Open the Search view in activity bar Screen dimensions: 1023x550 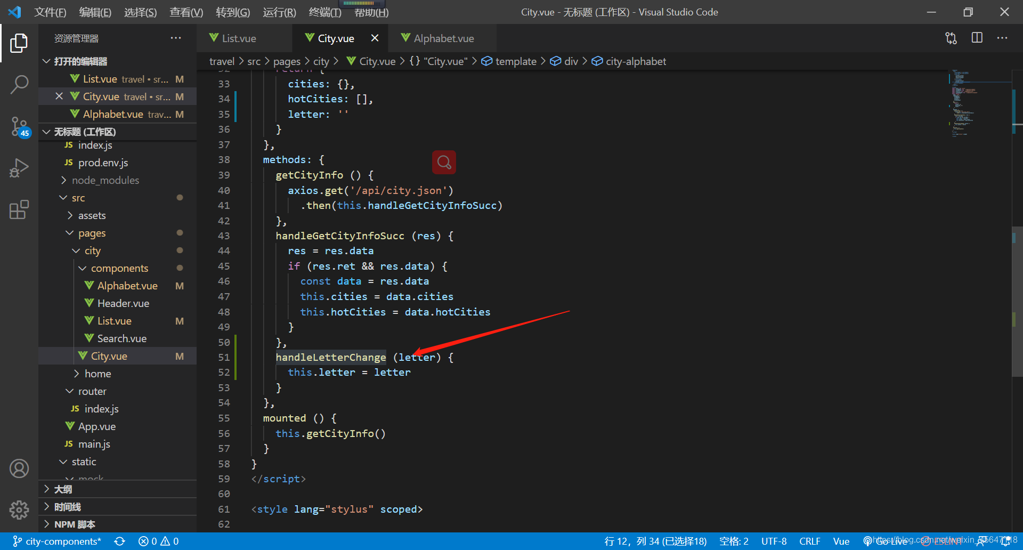click(x=19, y=85)
